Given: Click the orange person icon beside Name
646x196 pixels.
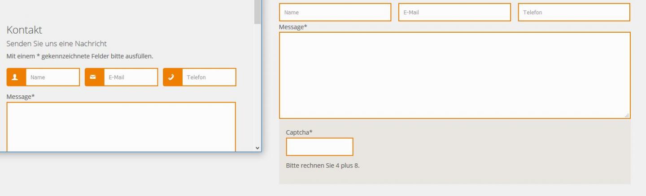Looking at the screenshot, I should [16, 77].
